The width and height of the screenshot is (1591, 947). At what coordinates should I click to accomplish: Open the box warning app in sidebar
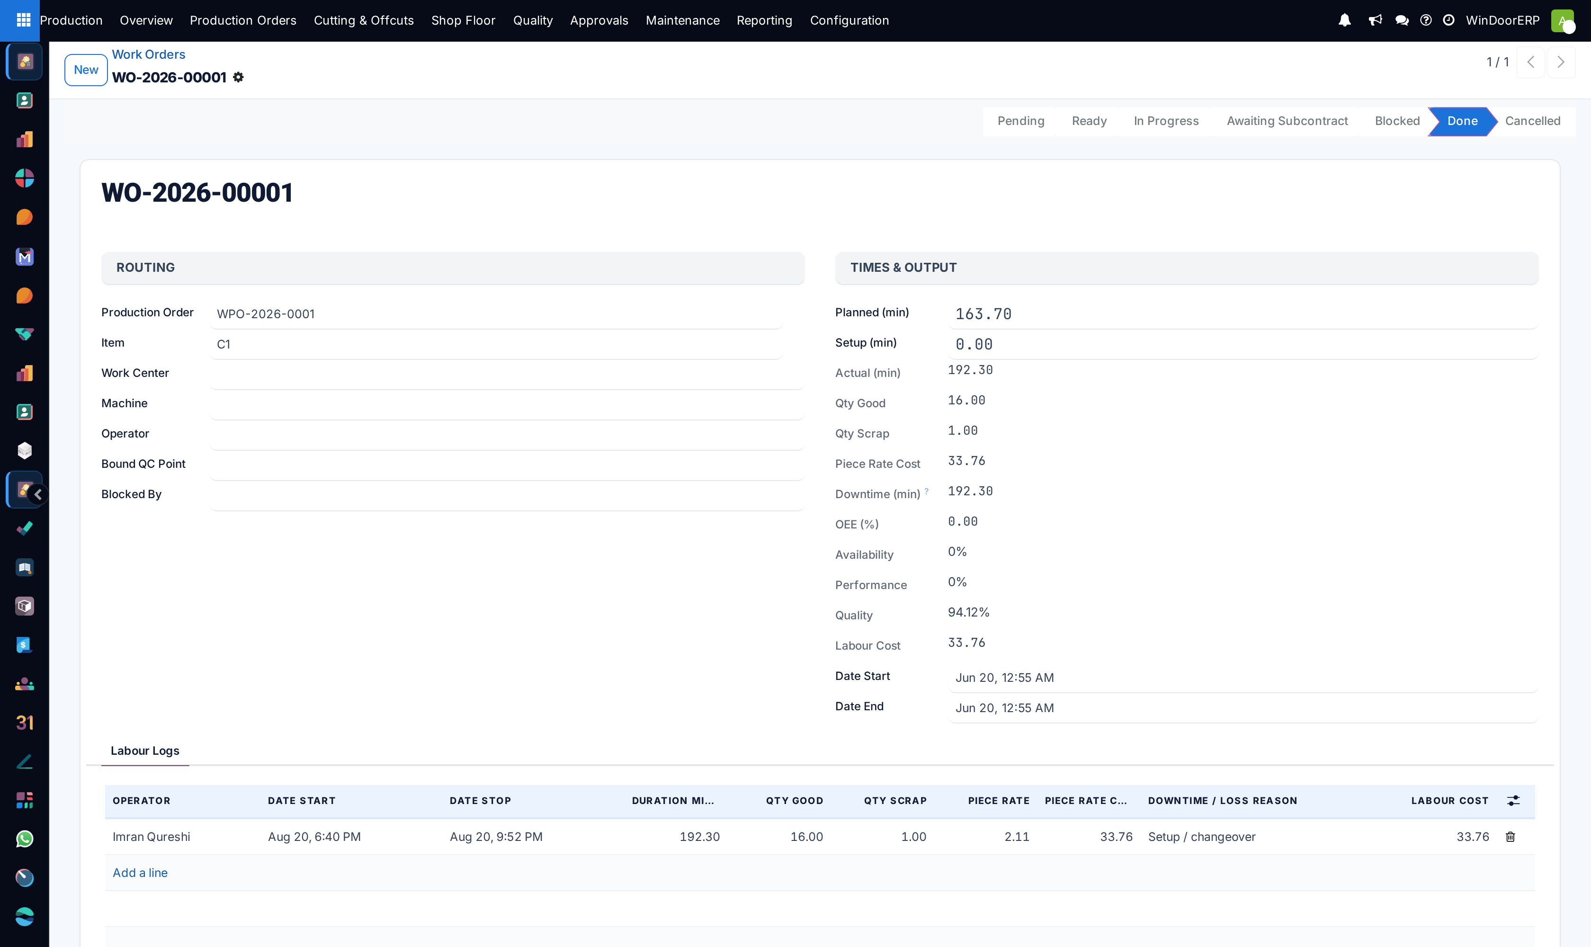tap(24, 606)
